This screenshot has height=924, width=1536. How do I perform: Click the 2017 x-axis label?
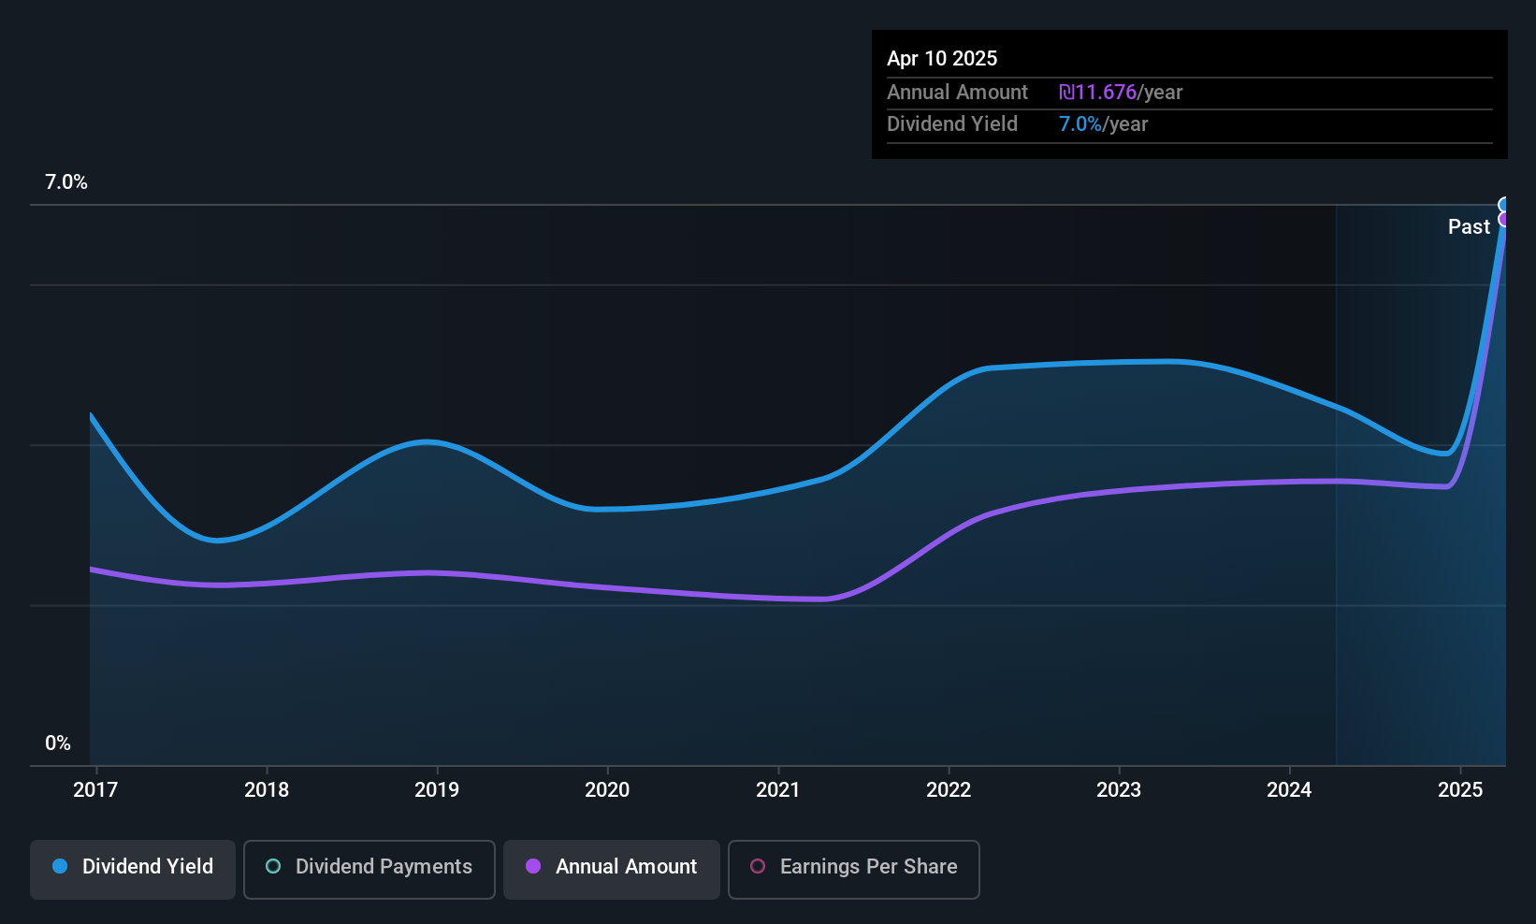pyautogui.click(x=95, y=789)
